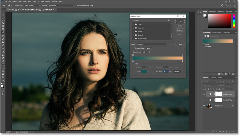This screenshot has width=240, height=136.
Task: Click reset adjustment icon in Properties panel
Action: coord(226,74)
